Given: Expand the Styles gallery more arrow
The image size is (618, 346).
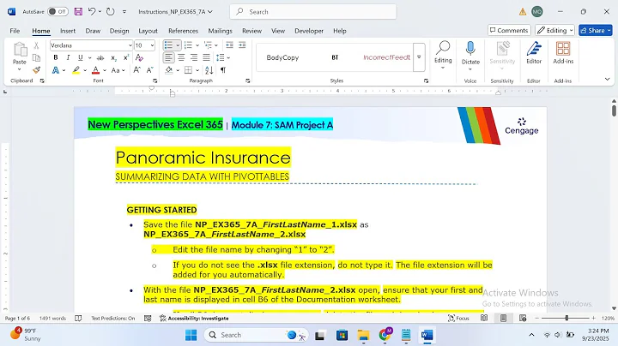Looking at the screenshot, I should tap(419, 57).
